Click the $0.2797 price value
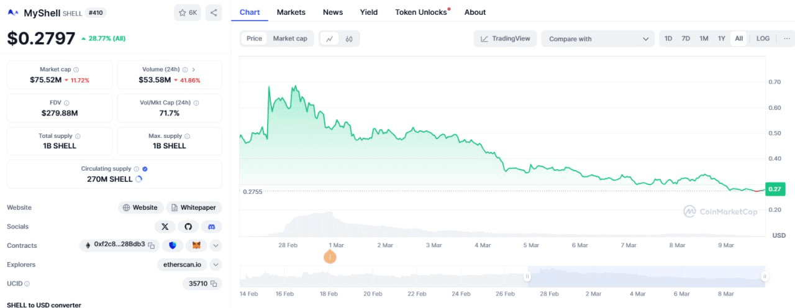The width and height of the screenshot is (795, 308). pyautogui.click(x=41, y=38)
